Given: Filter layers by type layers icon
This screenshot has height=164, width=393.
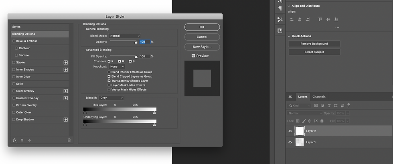Looking at the screenshot, I should [x=329, y=106].
